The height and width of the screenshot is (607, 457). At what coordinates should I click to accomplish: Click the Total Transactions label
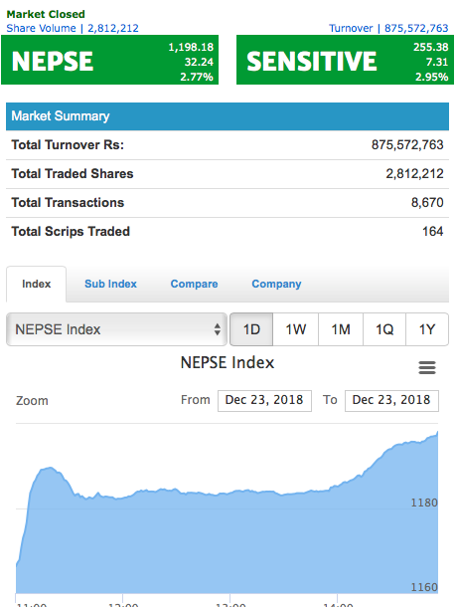pos(68,202)
